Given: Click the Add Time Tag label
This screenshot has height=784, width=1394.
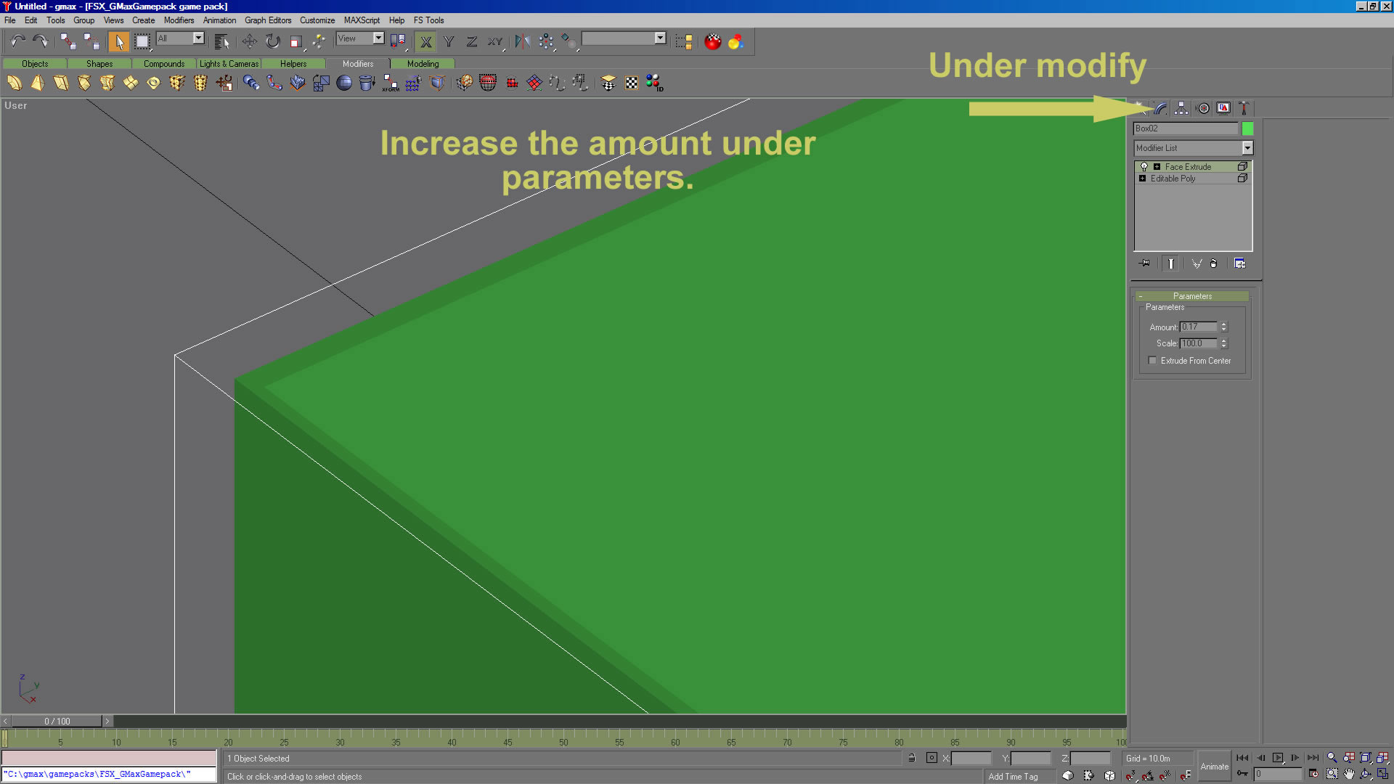Looking at the screenshot, I should (1013, 777).
